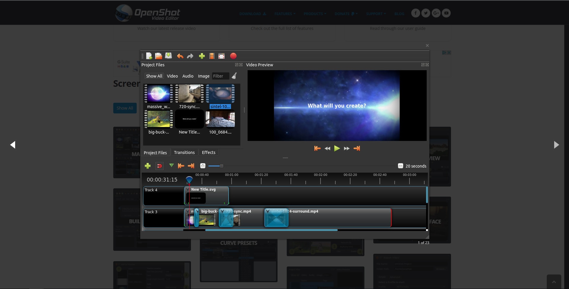Click the orange Undo arrow
Viewport: 569px width, 289px height.
[180, 56]
